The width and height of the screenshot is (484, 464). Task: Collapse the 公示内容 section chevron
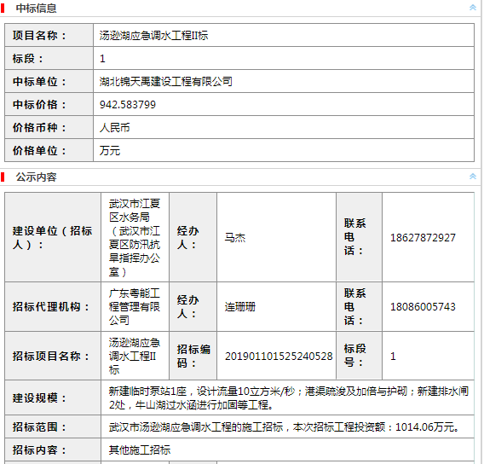point(473,177)
